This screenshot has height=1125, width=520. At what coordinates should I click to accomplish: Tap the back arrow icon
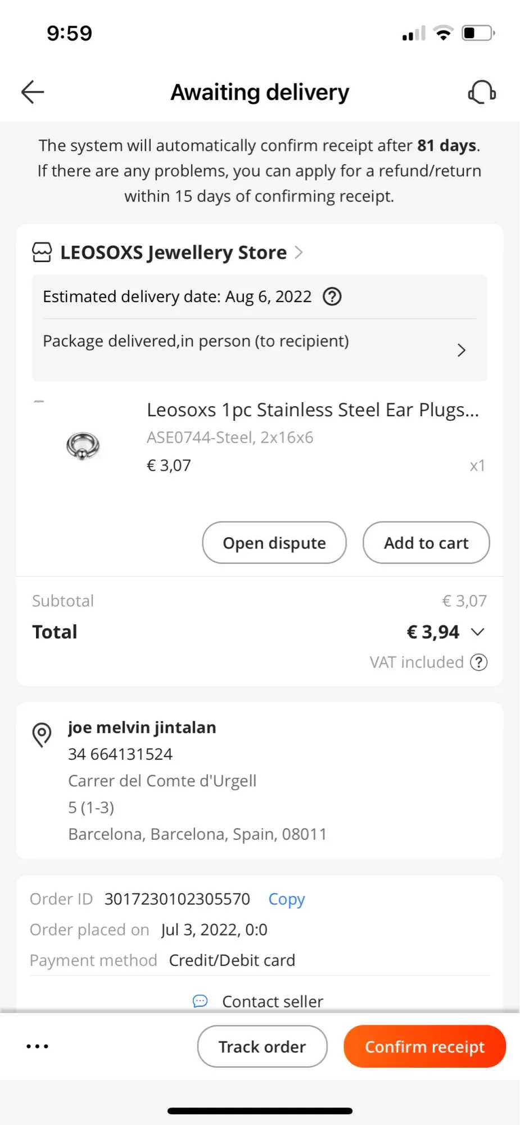coord(33,92)
